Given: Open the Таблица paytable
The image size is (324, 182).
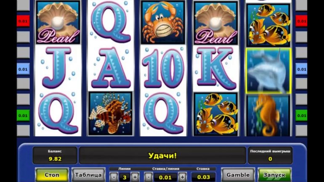Looking at the screenshot, I should coord(88,175).
